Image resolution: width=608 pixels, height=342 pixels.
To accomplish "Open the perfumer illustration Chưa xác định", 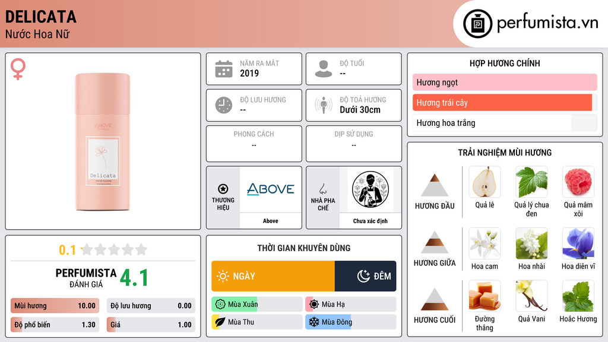I will pos(370,189).
